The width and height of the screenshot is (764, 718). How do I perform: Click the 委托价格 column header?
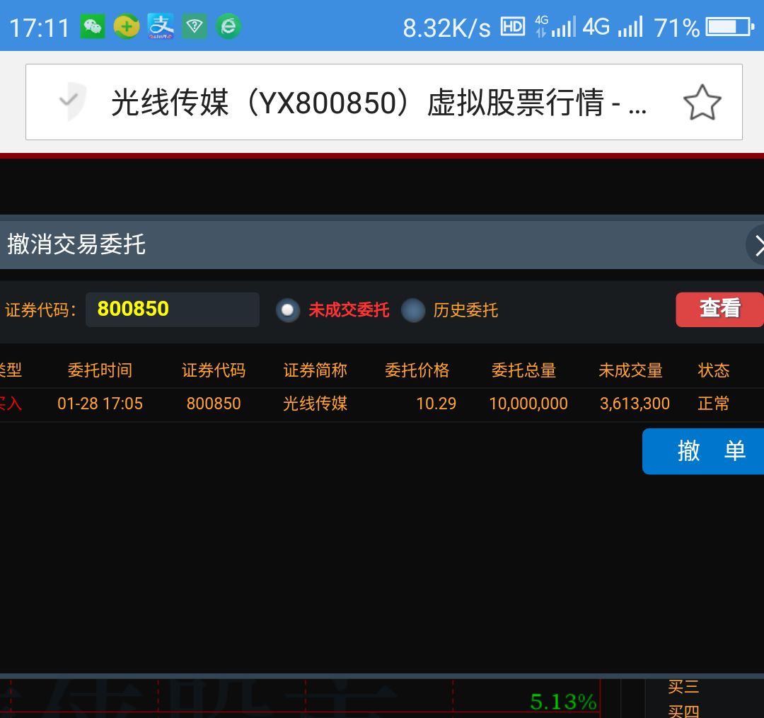pyautogui.click(x=417, y=370)
